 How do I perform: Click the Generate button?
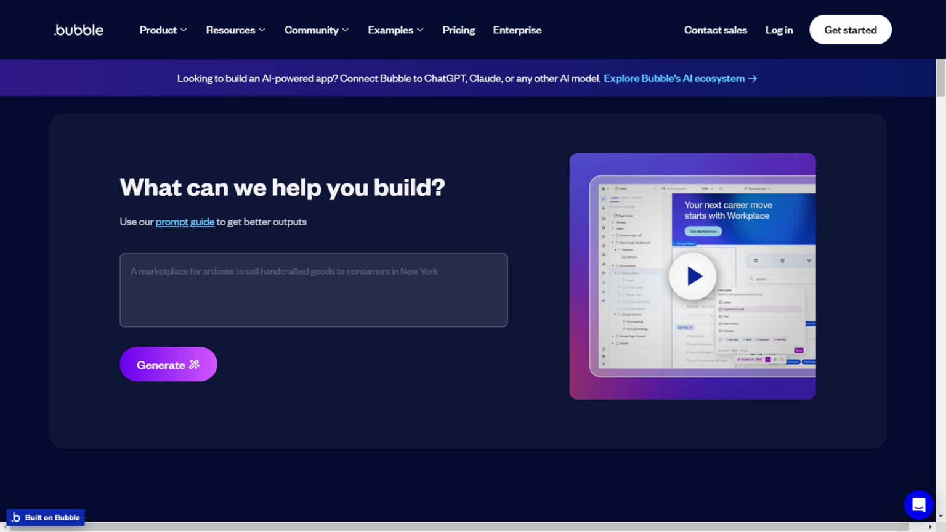click(x=168, y=364)
